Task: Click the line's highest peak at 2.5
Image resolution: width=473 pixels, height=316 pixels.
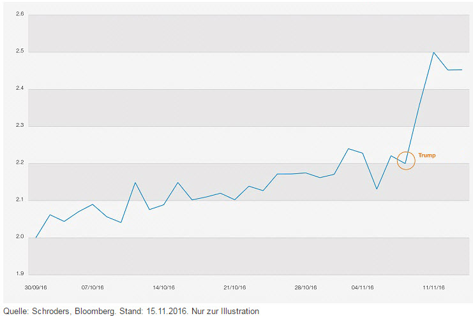Action: point(433,52)
